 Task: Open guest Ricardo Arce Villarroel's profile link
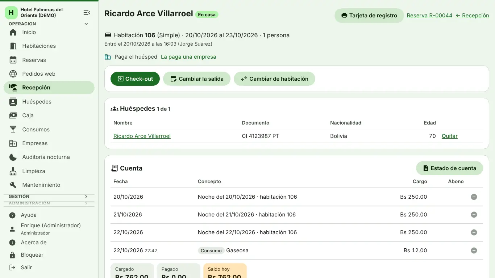click(x=142, y=136)
